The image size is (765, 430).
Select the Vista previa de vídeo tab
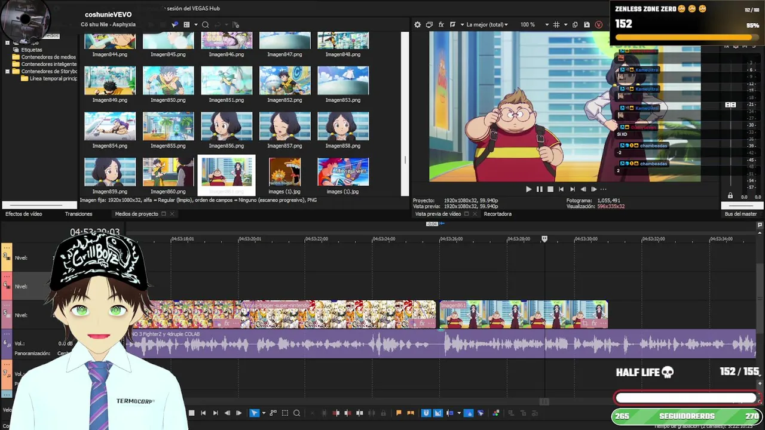click(x=438, y=214)
